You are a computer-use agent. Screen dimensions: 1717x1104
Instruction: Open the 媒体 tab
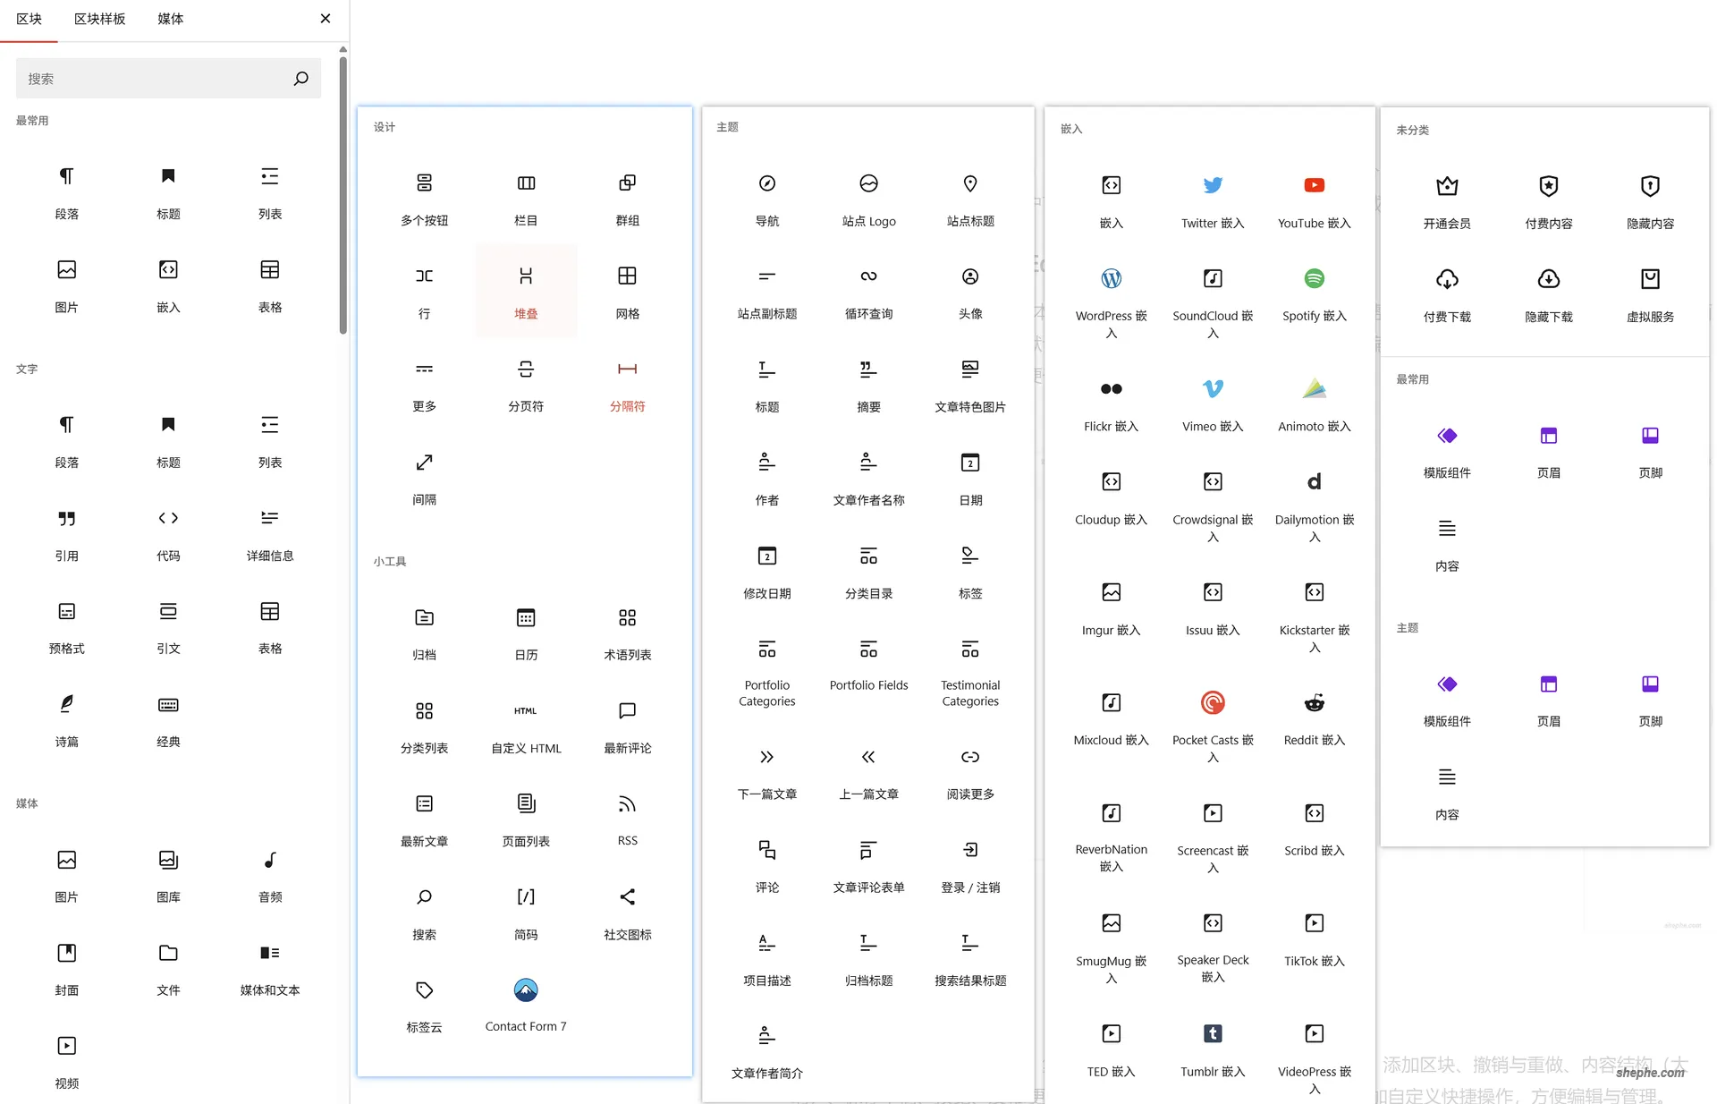click(x=170, y=19)
